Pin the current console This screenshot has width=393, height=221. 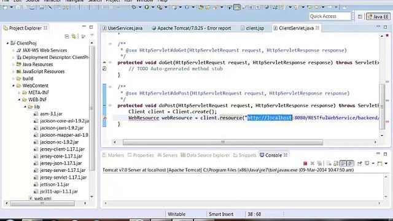pos(360,163)
